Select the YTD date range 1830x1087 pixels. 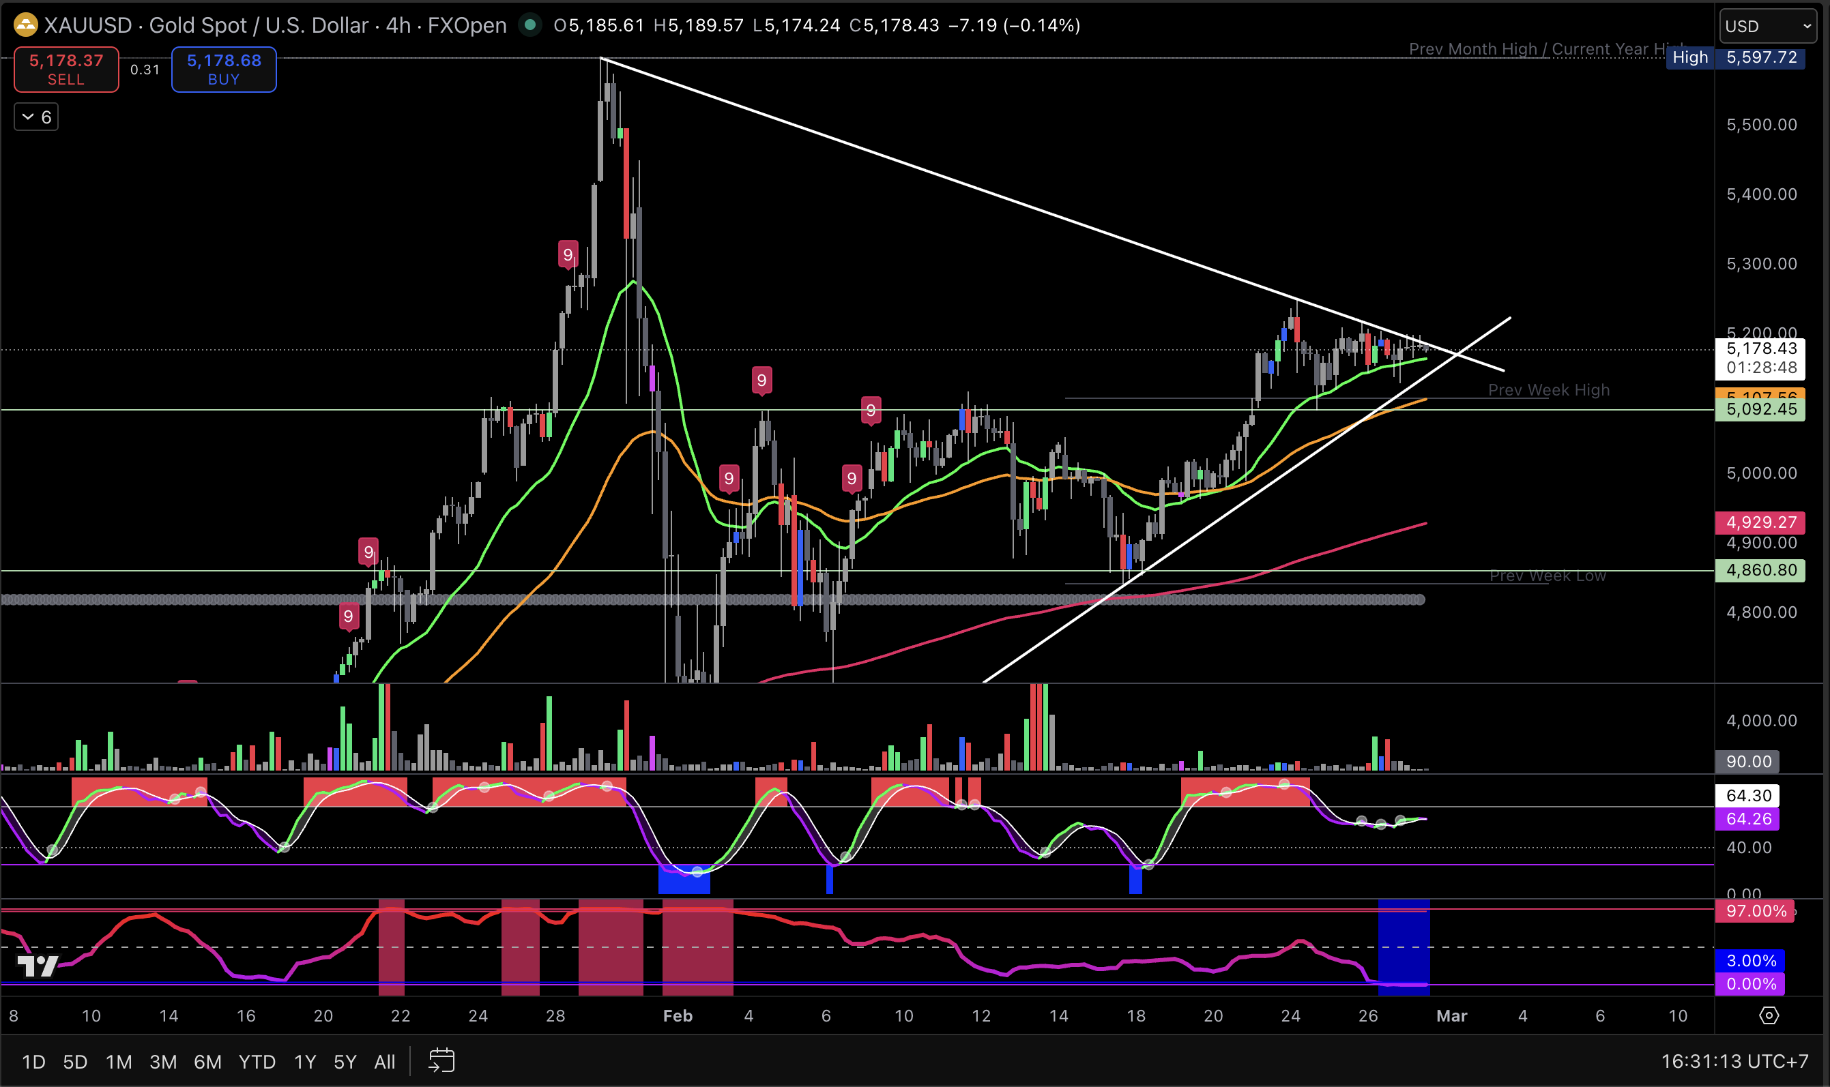[257, 1061]
